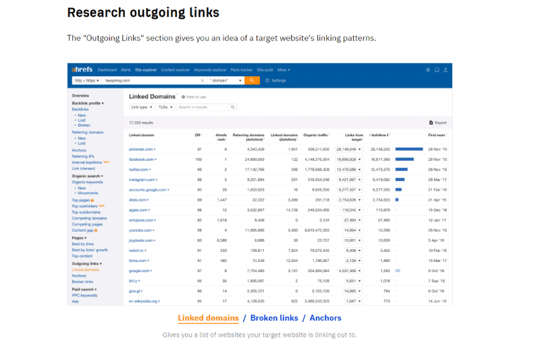The height and width of the screenshot is (357, 540).
Task: Click the ahrefs logo
Action: [82, 69]
